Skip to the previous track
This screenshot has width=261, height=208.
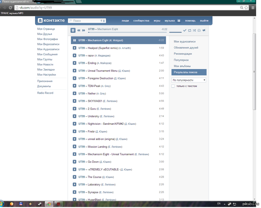pyautogui.click(x=79, y=30)
